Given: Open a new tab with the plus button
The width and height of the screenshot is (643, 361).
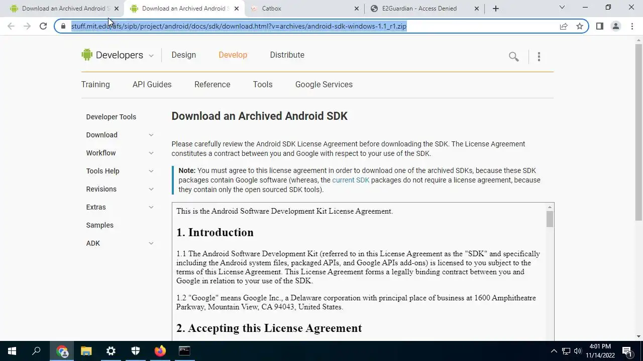Looking at the screenshot, I should click(496, 8).
